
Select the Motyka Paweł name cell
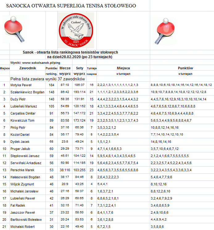tap(28, 85)
